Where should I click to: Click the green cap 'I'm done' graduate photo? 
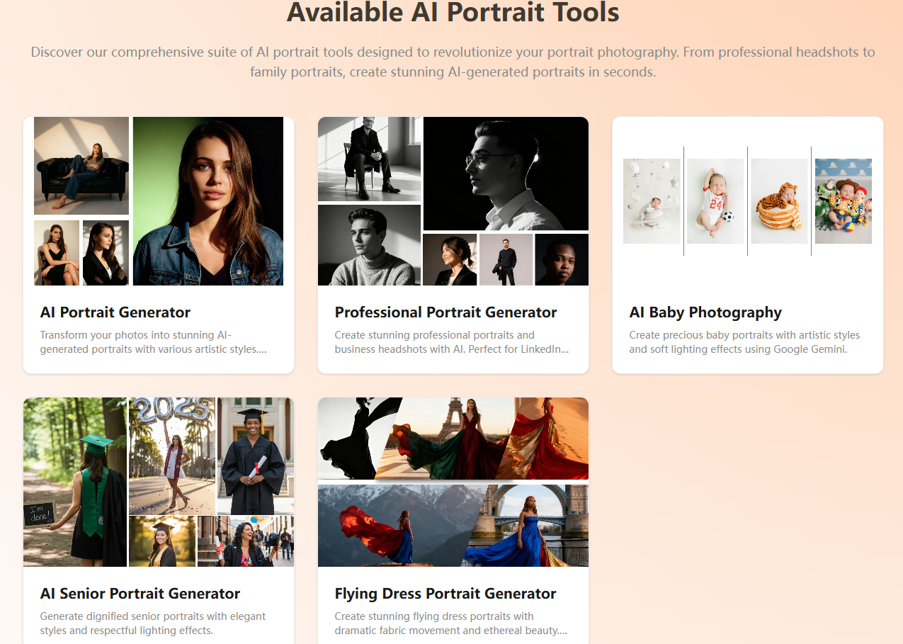(74, 482)
